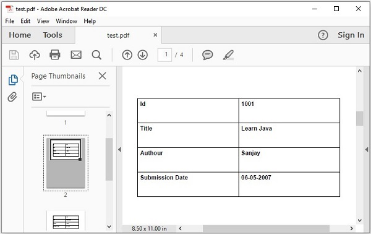371x234 pixels.
Task: Open thumbnails options dropdown menu
Action: (x=39, y=97)
